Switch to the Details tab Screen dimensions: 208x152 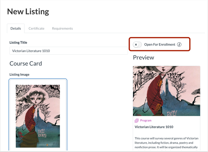click(x=16, y=28)
